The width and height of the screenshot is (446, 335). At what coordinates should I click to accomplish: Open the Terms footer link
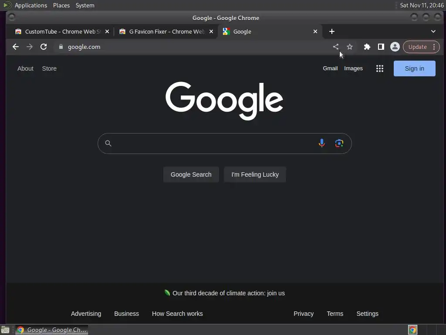coord(335,314)
